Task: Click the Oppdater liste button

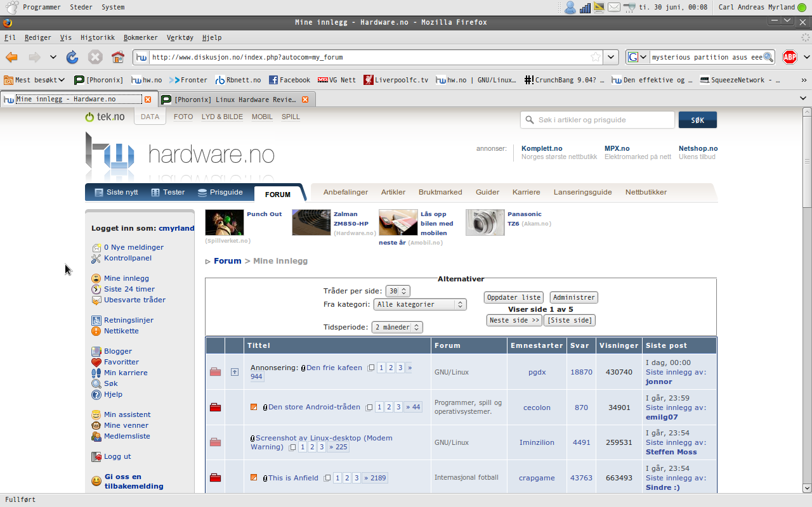Action: click(514, 297)
